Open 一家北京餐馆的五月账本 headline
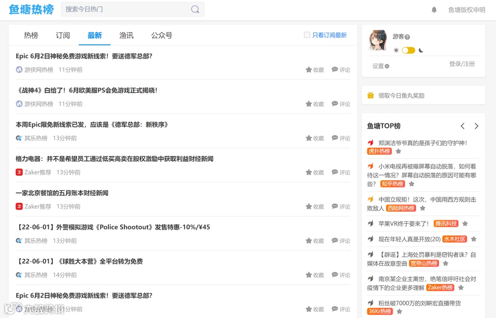 click(62, 193)
